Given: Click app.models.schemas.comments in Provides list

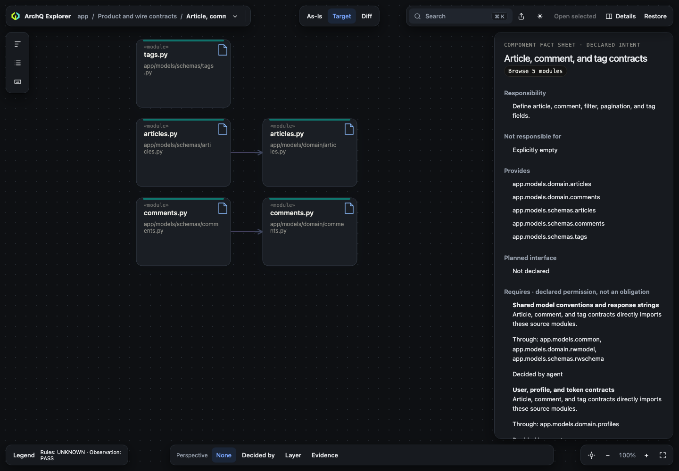Looking at the screenshot, I should tap(558, 224).
